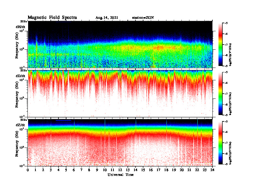Click hour tick label "18" on time axis
253x195 pixels.
pyautogui.click(x=166, y=170)
